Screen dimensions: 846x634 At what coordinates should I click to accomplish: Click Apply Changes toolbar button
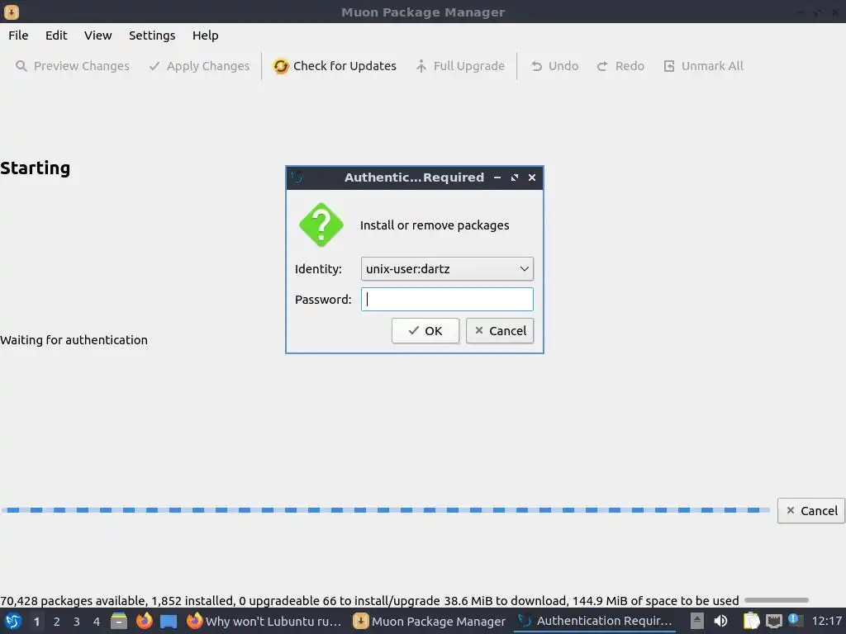pos(199,66)
